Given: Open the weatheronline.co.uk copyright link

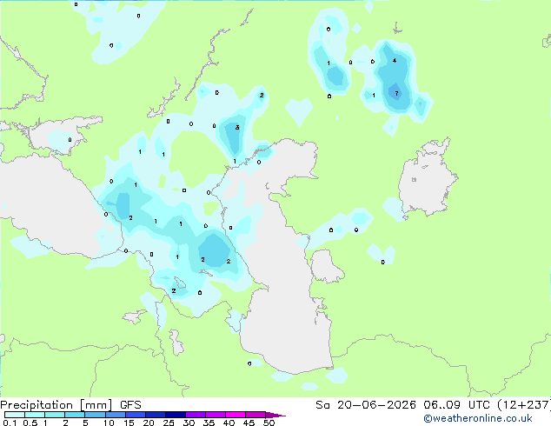Looking at the screenshot, I should point(478,419).
